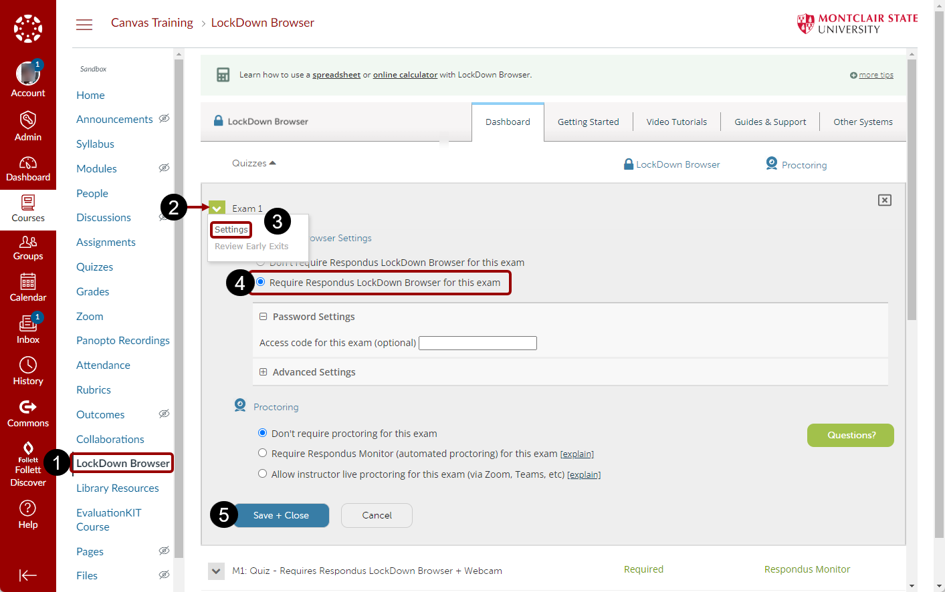Click the hamburger menu near Canvas Training
945x592 pixels.
click(x=84, y=24)
